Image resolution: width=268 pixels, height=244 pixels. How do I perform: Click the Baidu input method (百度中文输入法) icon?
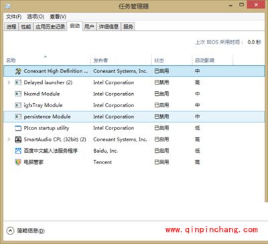pos(18,151)
